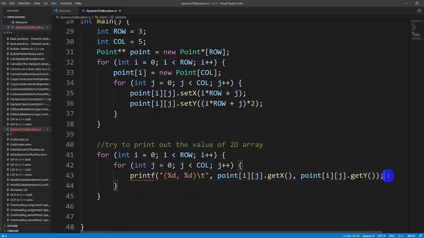Open GridScreen.wmv file
The height and width of the screenshot is (238, 424).
tap(21, 144)
